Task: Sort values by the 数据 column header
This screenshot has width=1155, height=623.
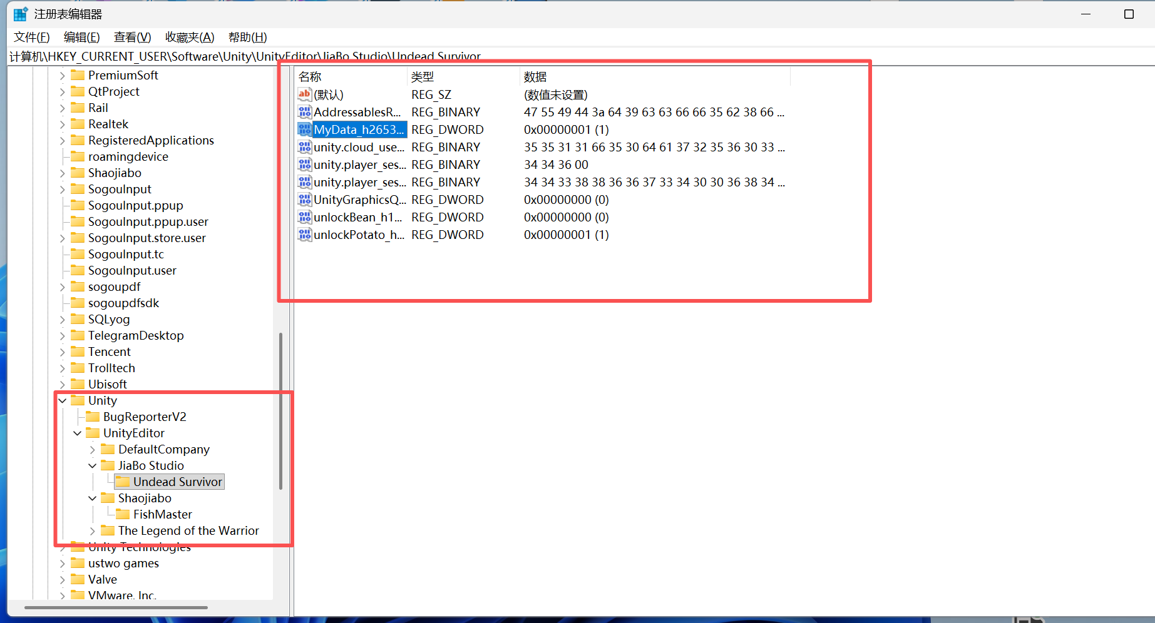Action: pos(655,76)
